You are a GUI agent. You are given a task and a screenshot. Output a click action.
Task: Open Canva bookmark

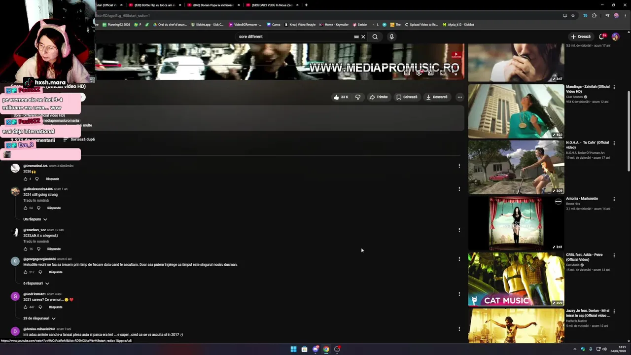274,25
